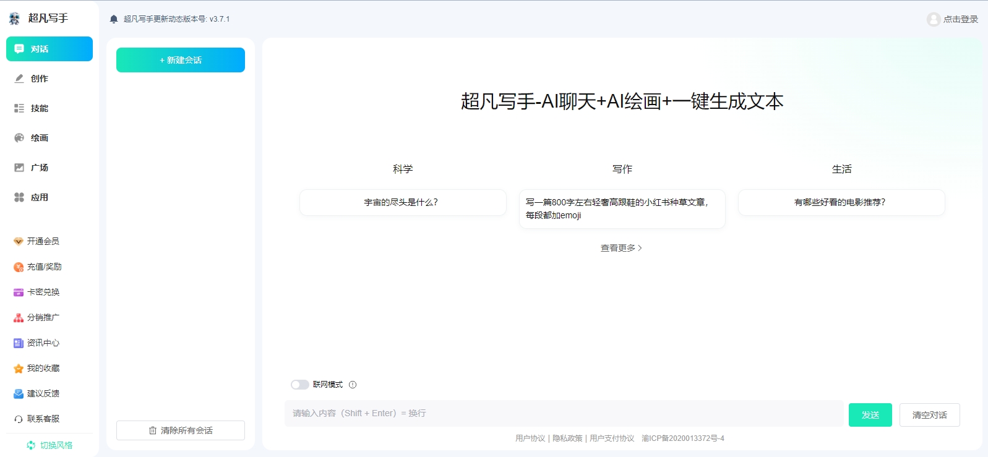Screen dimensions: 988x457
Task: Open the 用户支付协议 link
Action: pyautogui.click(x=612, y=438)
